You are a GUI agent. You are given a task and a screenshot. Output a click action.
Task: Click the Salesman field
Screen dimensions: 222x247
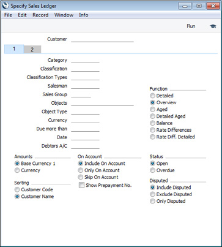[x=85, y=86]
